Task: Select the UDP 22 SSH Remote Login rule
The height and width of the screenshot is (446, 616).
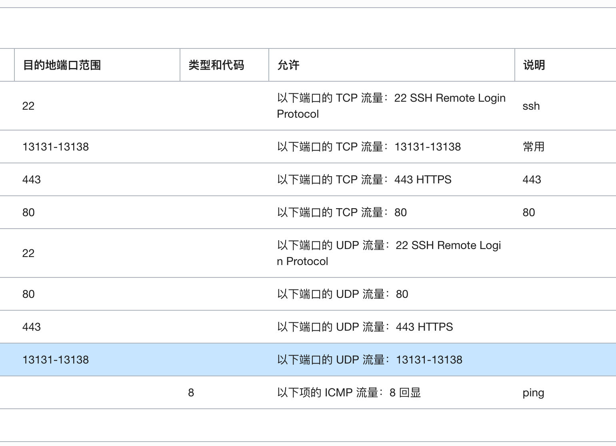Action: [x=388, y=253]
